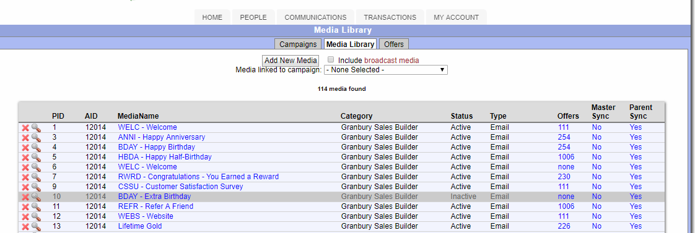Open RWRD - Congratulations - You Earned a Reward link

coord(199,177)
